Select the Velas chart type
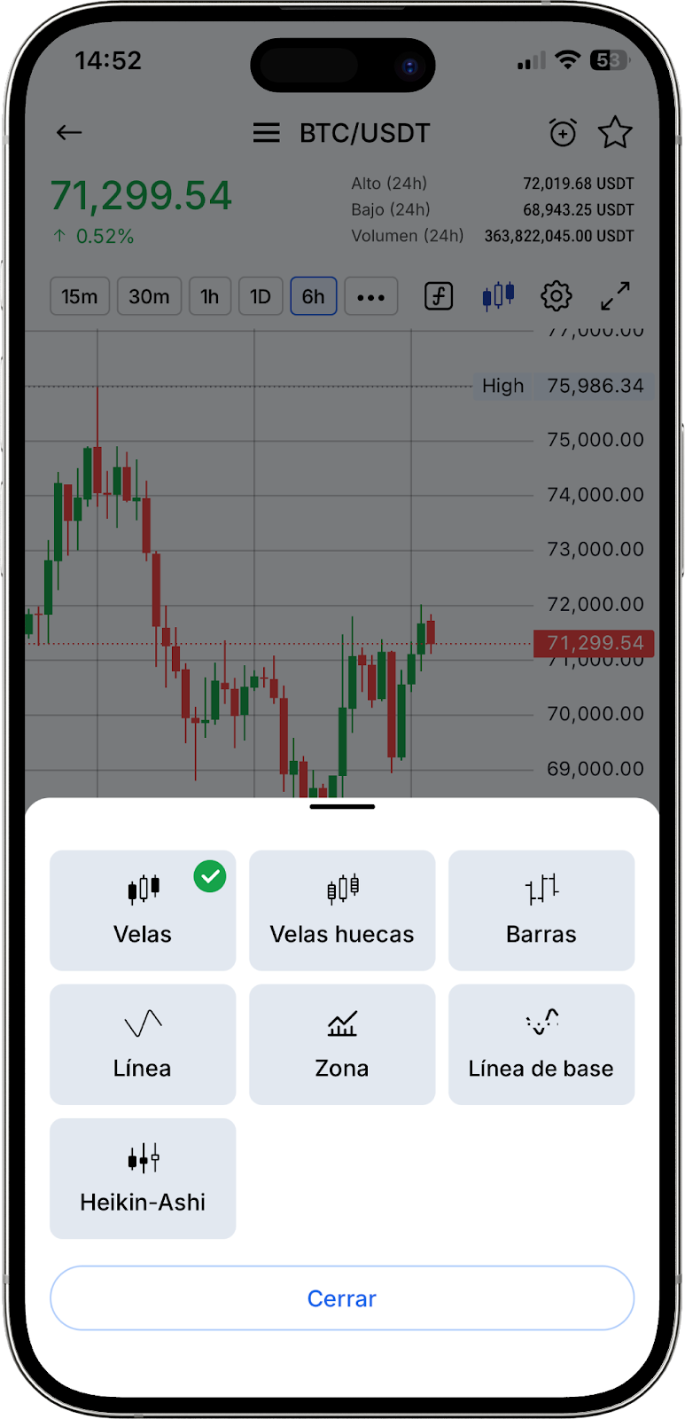 click(143, 910)
